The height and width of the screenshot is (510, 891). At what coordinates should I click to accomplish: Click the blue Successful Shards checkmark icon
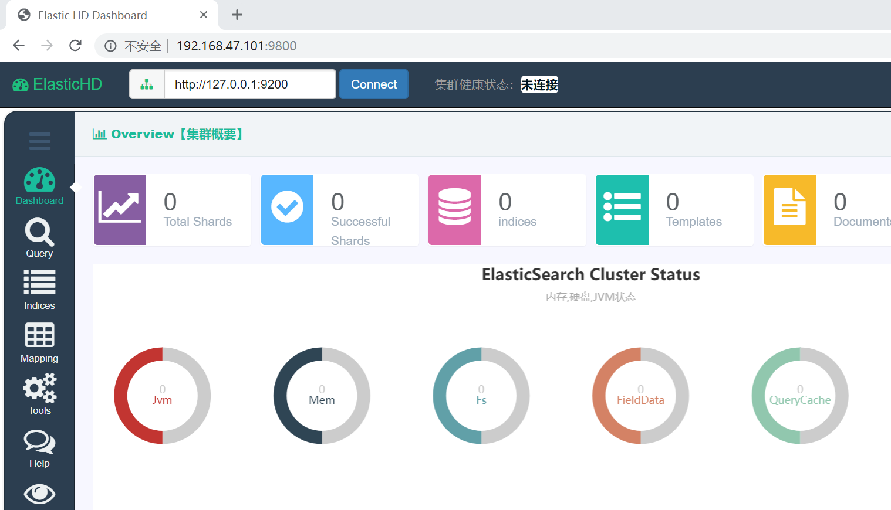287,210
